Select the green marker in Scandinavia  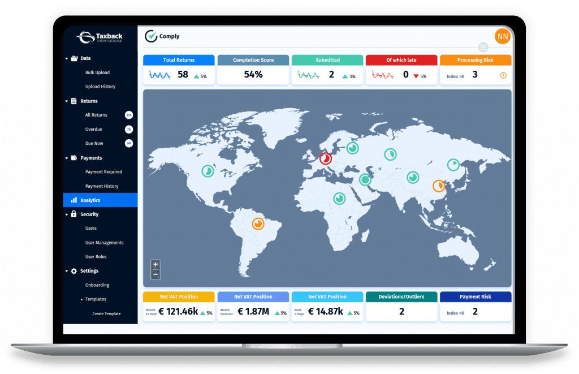pyautogui.click(x=353, y=148)
